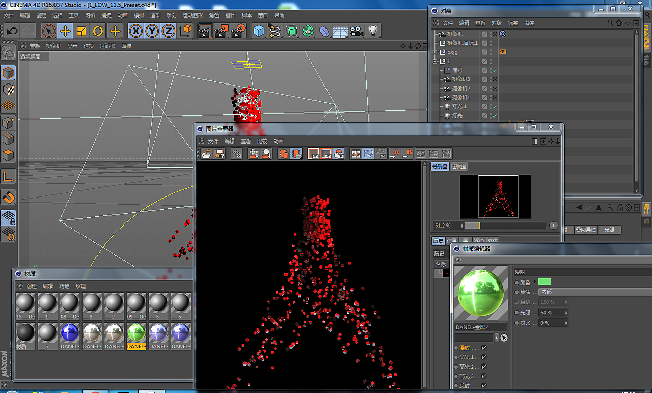Open 标签 menu in Objects panel

point(513,23)
